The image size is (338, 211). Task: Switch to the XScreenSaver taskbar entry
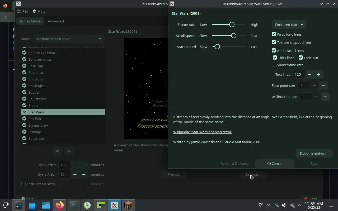point(115,205)
